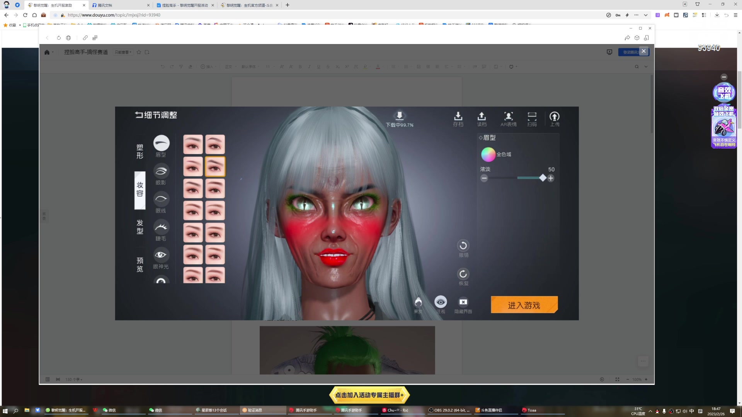Star the document 捏脸高手-搞怪赛道
This screenshot has width=742, height=417.
(x=139, y=52)
